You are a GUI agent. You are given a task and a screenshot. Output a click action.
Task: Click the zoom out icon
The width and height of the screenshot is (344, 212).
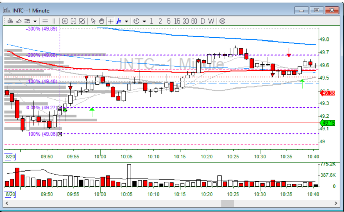pos(73,21)
